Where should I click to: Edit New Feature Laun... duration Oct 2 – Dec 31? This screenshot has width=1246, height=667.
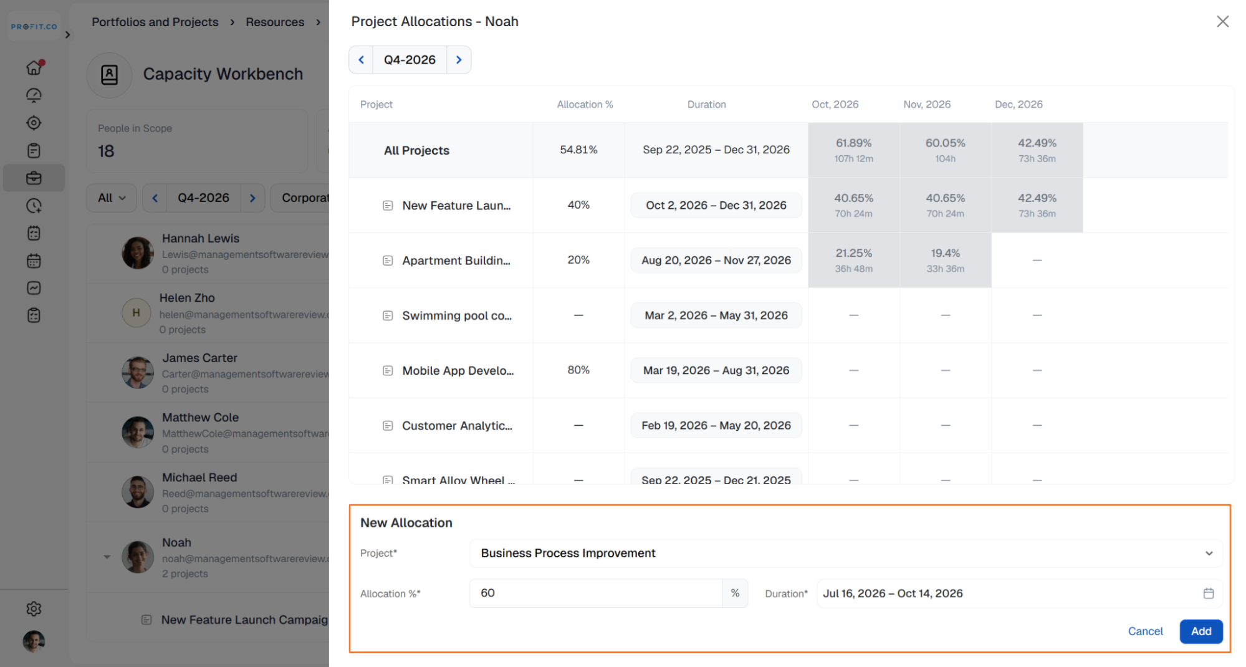[716, 205]
